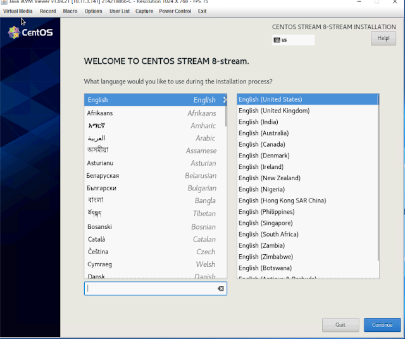This screenshot has width=405, height=339.
Task: Select the Amharic language row
Action: coord(156,126)
